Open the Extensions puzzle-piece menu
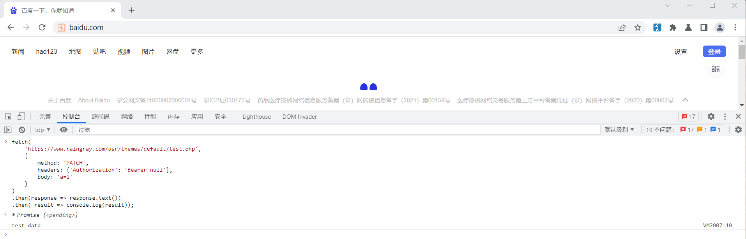Screen dimensions: 746x239 click(x=673, y=27)
